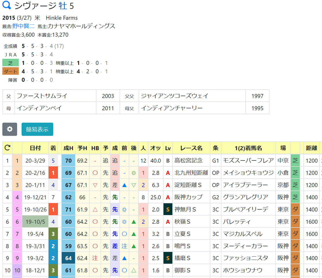Click the refresh icon in table header
322x278 pixels.
(7, 148)
